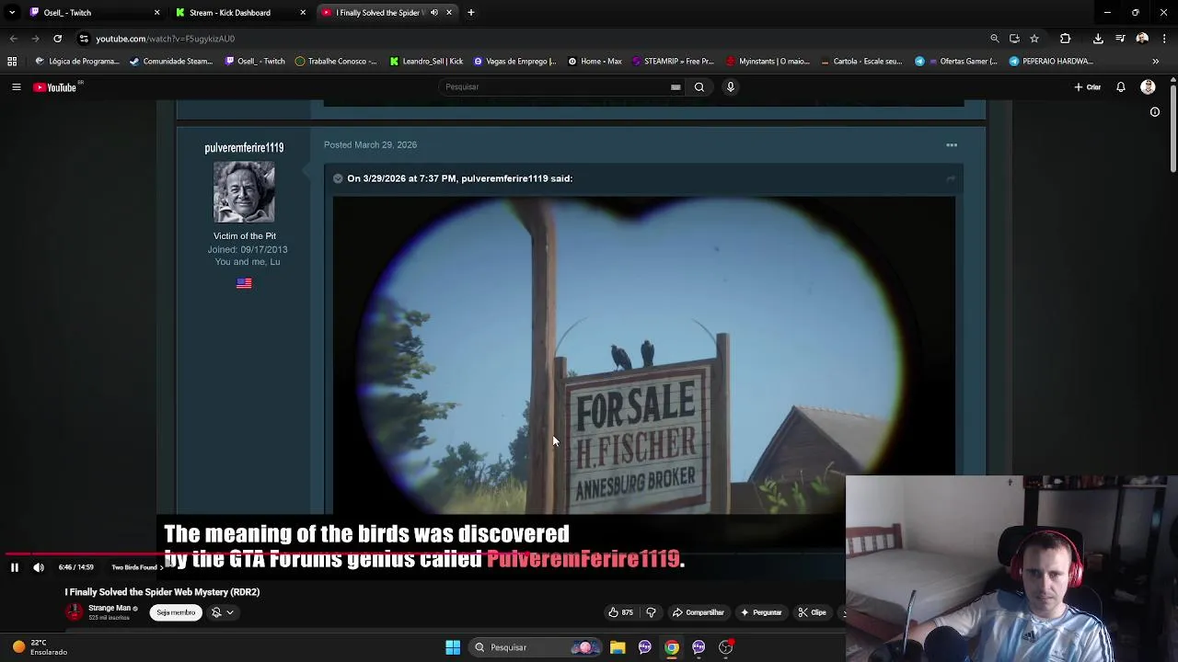Open browser downloads

pyautogui.click(x=1098, y=39)
